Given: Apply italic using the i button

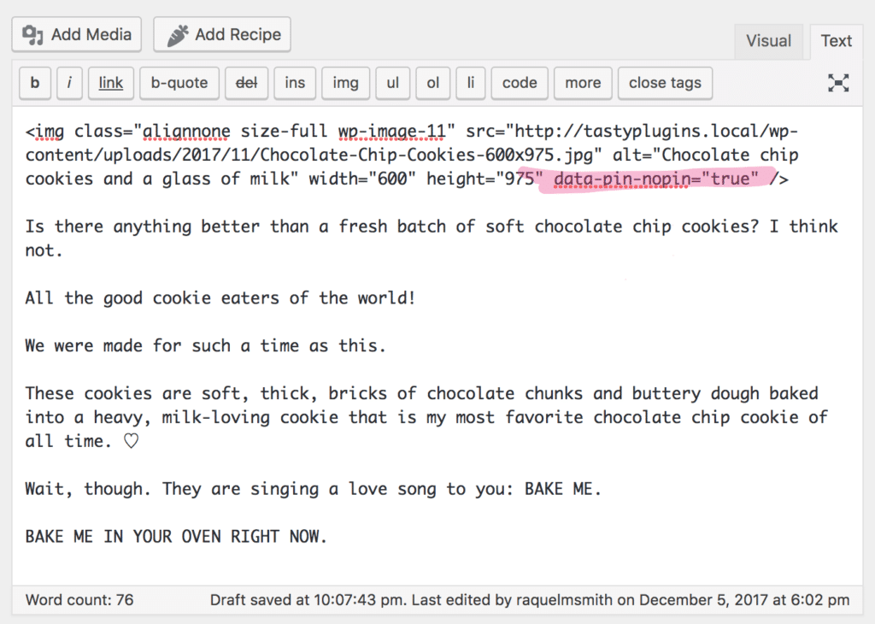Looking at the screenshot, I should (69, 83).
